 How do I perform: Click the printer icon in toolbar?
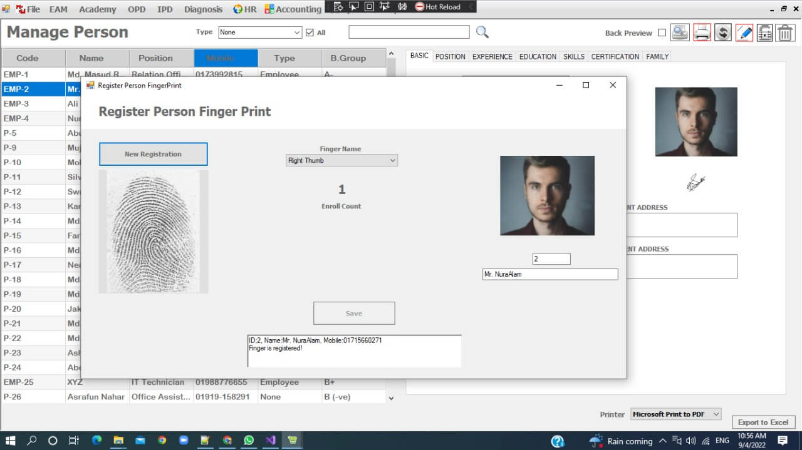(702, 33)
